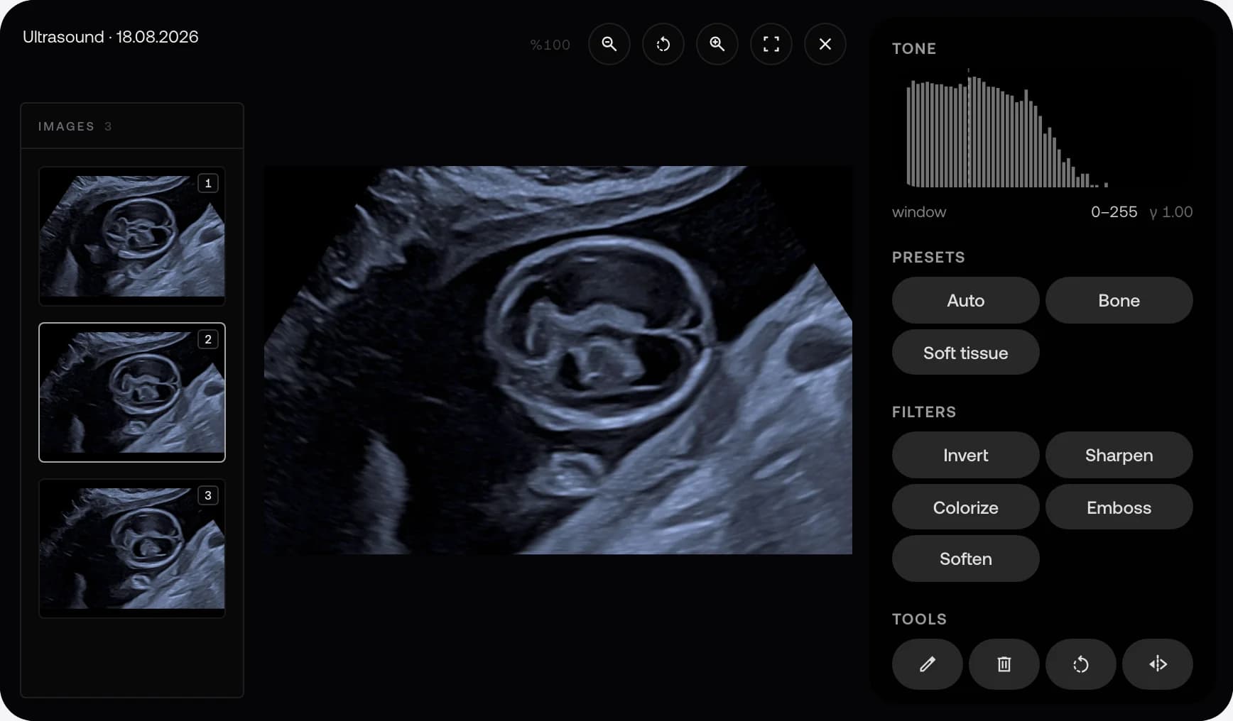Click the FILTERS section heading
1233x721 pixels.
924,412
